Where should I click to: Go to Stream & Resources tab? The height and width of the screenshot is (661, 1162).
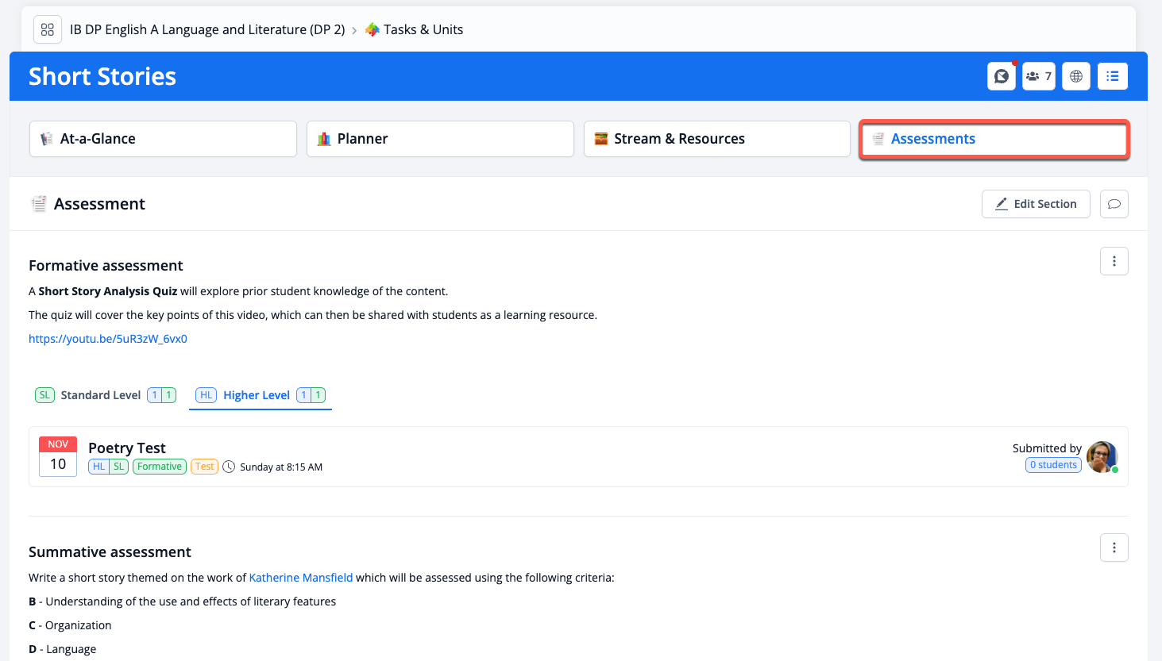point(716,139)
